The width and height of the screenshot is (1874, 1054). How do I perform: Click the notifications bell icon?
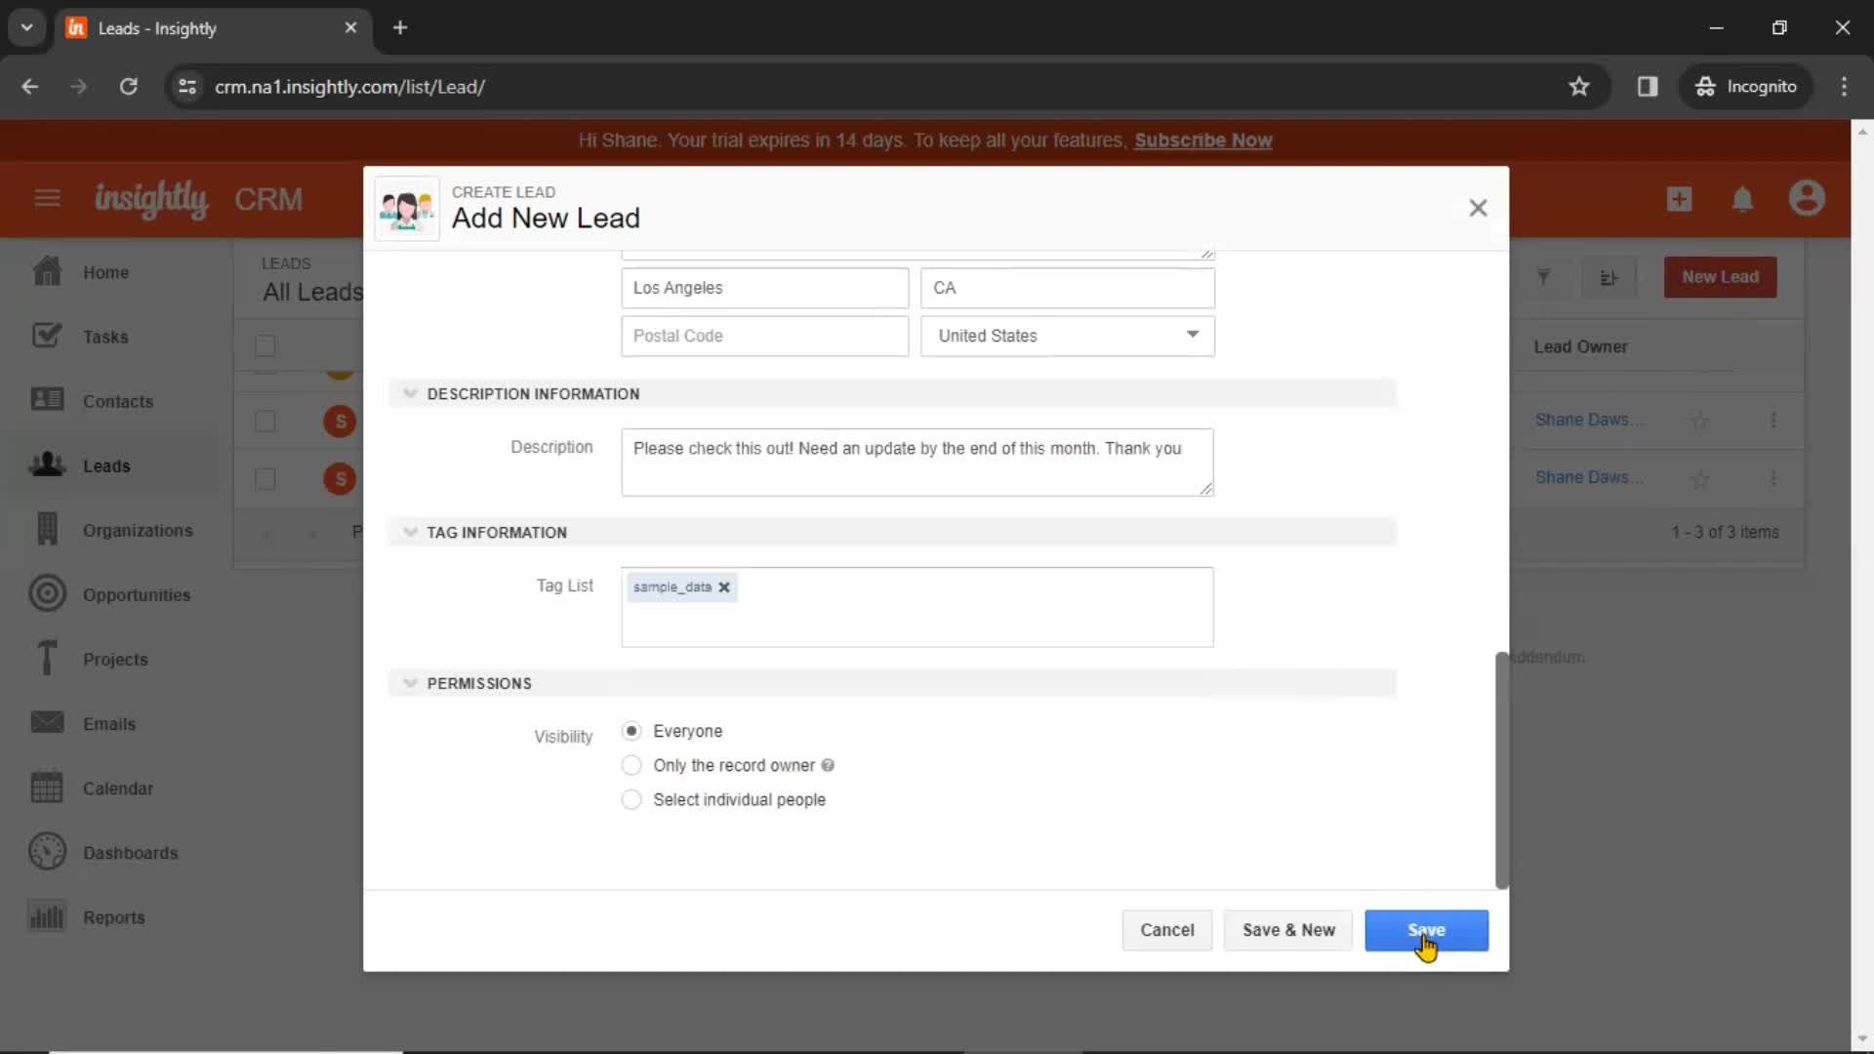[1745, 199]
